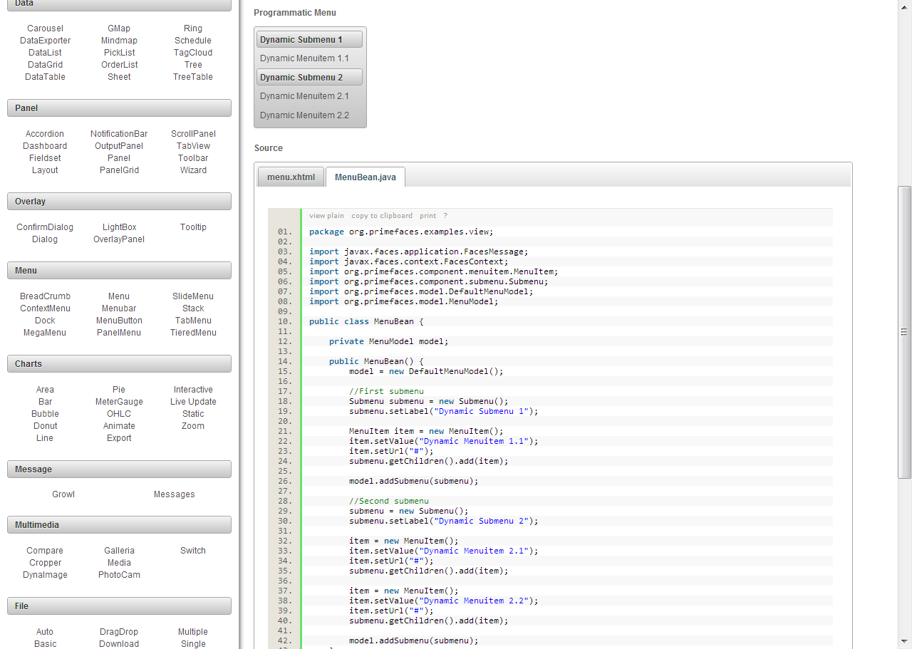Open the PhotoCam demo
Viewport: 912px width, 649px height.
click(x=118, y=574)
